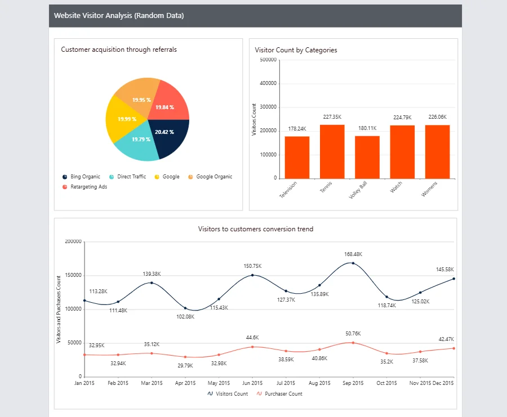Screen dimensions: 507x417
Task: Click the 180.11K bar label
Action: point(367,128)
